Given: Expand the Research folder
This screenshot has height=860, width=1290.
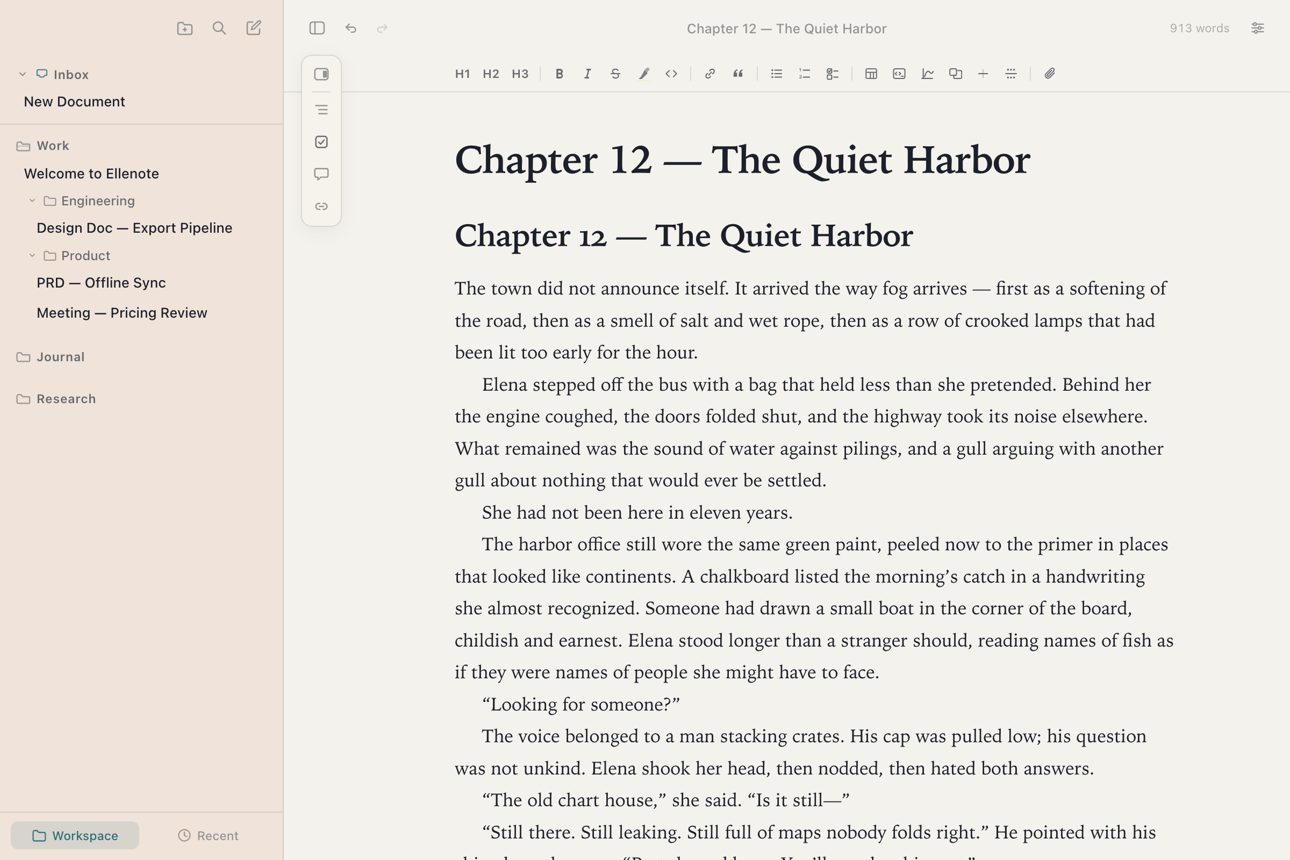Looking at the screenshot, I should click(56, 399).
